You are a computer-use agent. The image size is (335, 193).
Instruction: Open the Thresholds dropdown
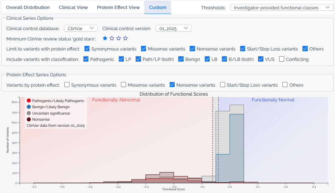(281, 8)
